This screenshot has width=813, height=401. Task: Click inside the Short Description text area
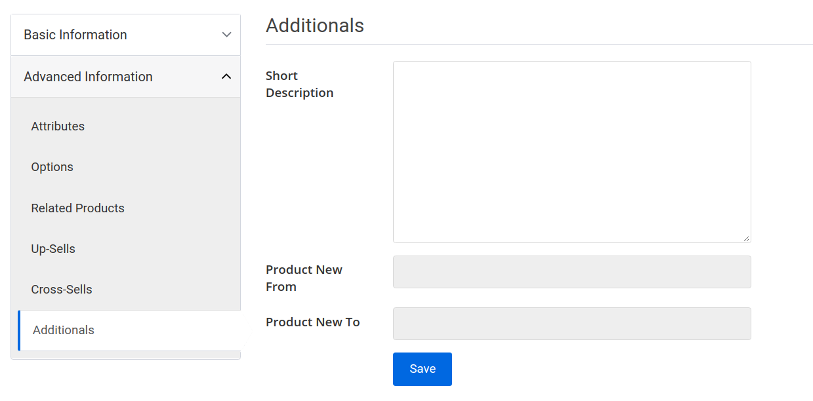(572, 151)
